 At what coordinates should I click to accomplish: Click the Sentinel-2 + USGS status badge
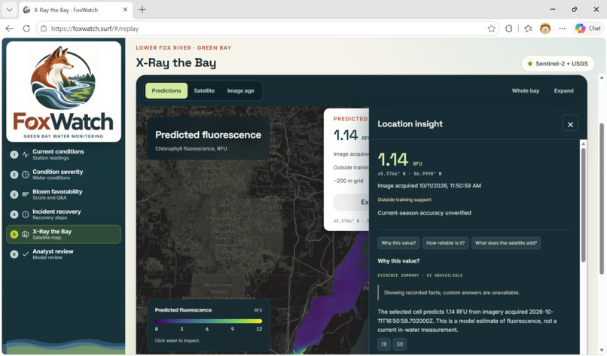(x=558, y=63)
